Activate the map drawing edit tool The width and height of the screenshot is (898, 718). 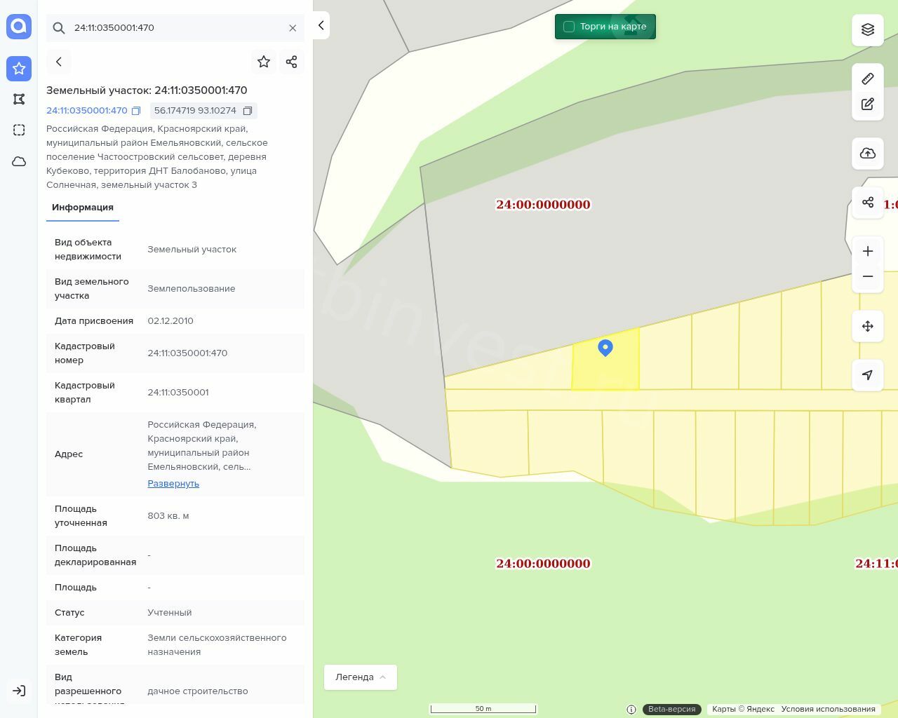(x=868, y=104)
